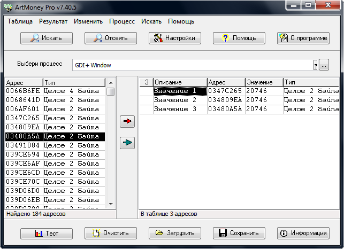344x249 pixels.
Task: Click the Отсеять filter button
Action: (111, 38)
